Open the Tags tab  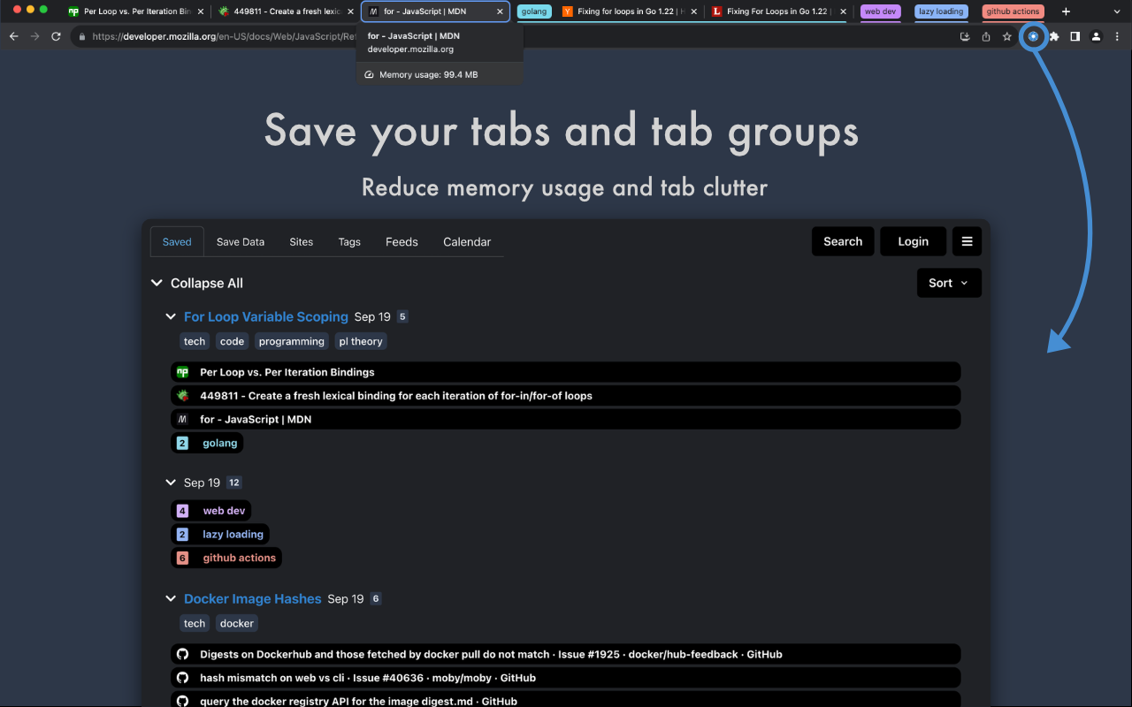[x=349, y=241]
